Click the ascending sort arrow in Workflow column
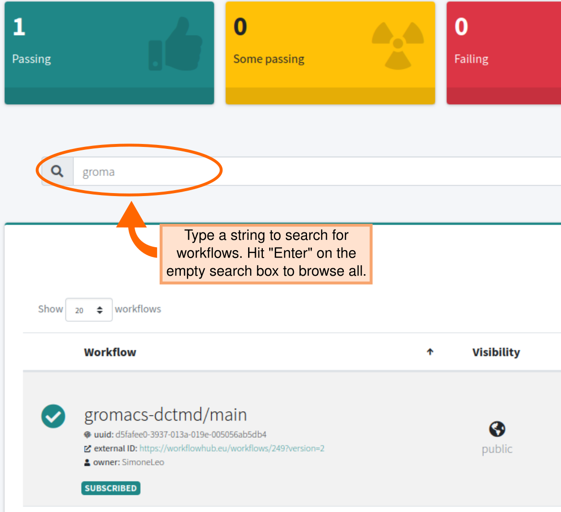 point(430,352)
